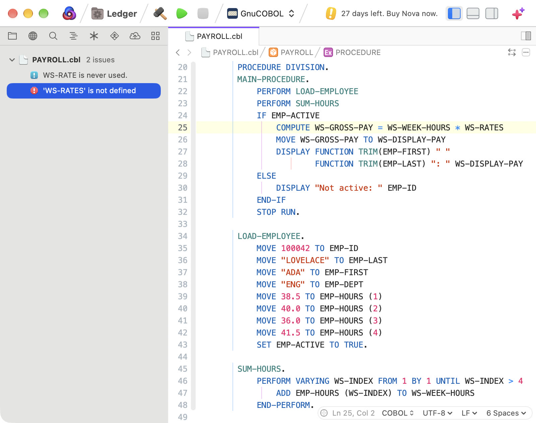Click the compare arrows icon in path bar
The height and width of the screenshot is (423, 536).
point(512,52)
